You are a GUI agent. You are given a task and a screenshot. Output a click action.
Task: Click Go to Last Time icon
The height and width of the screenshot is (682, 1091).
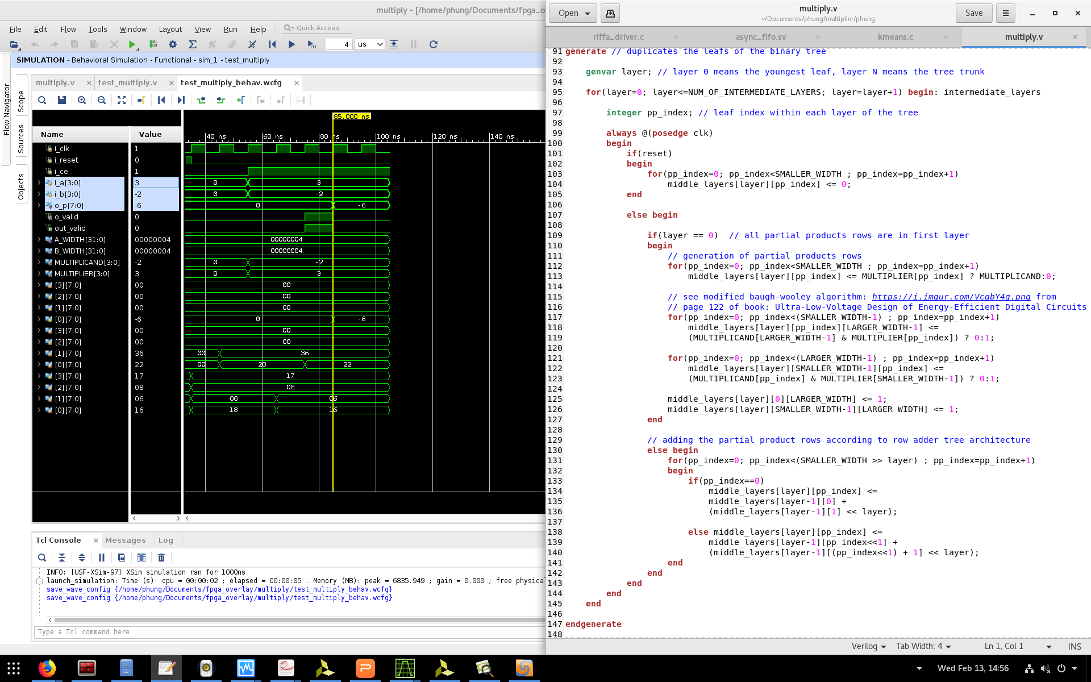[x=181, y=100]
